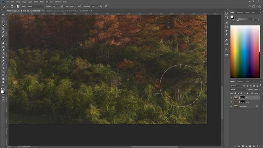
Task: Enable airbrush-style build-up
Action: pos(79,7)
